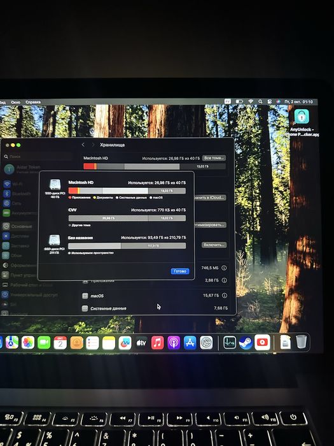Open Steam from the Dock
Screen dimensions: 334x446
tap(246, 343)
